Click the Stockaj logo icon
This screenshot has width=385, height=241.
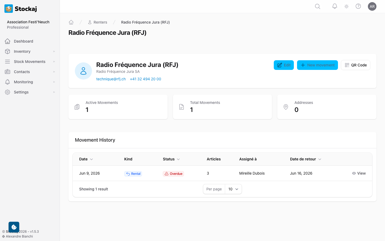9,9
